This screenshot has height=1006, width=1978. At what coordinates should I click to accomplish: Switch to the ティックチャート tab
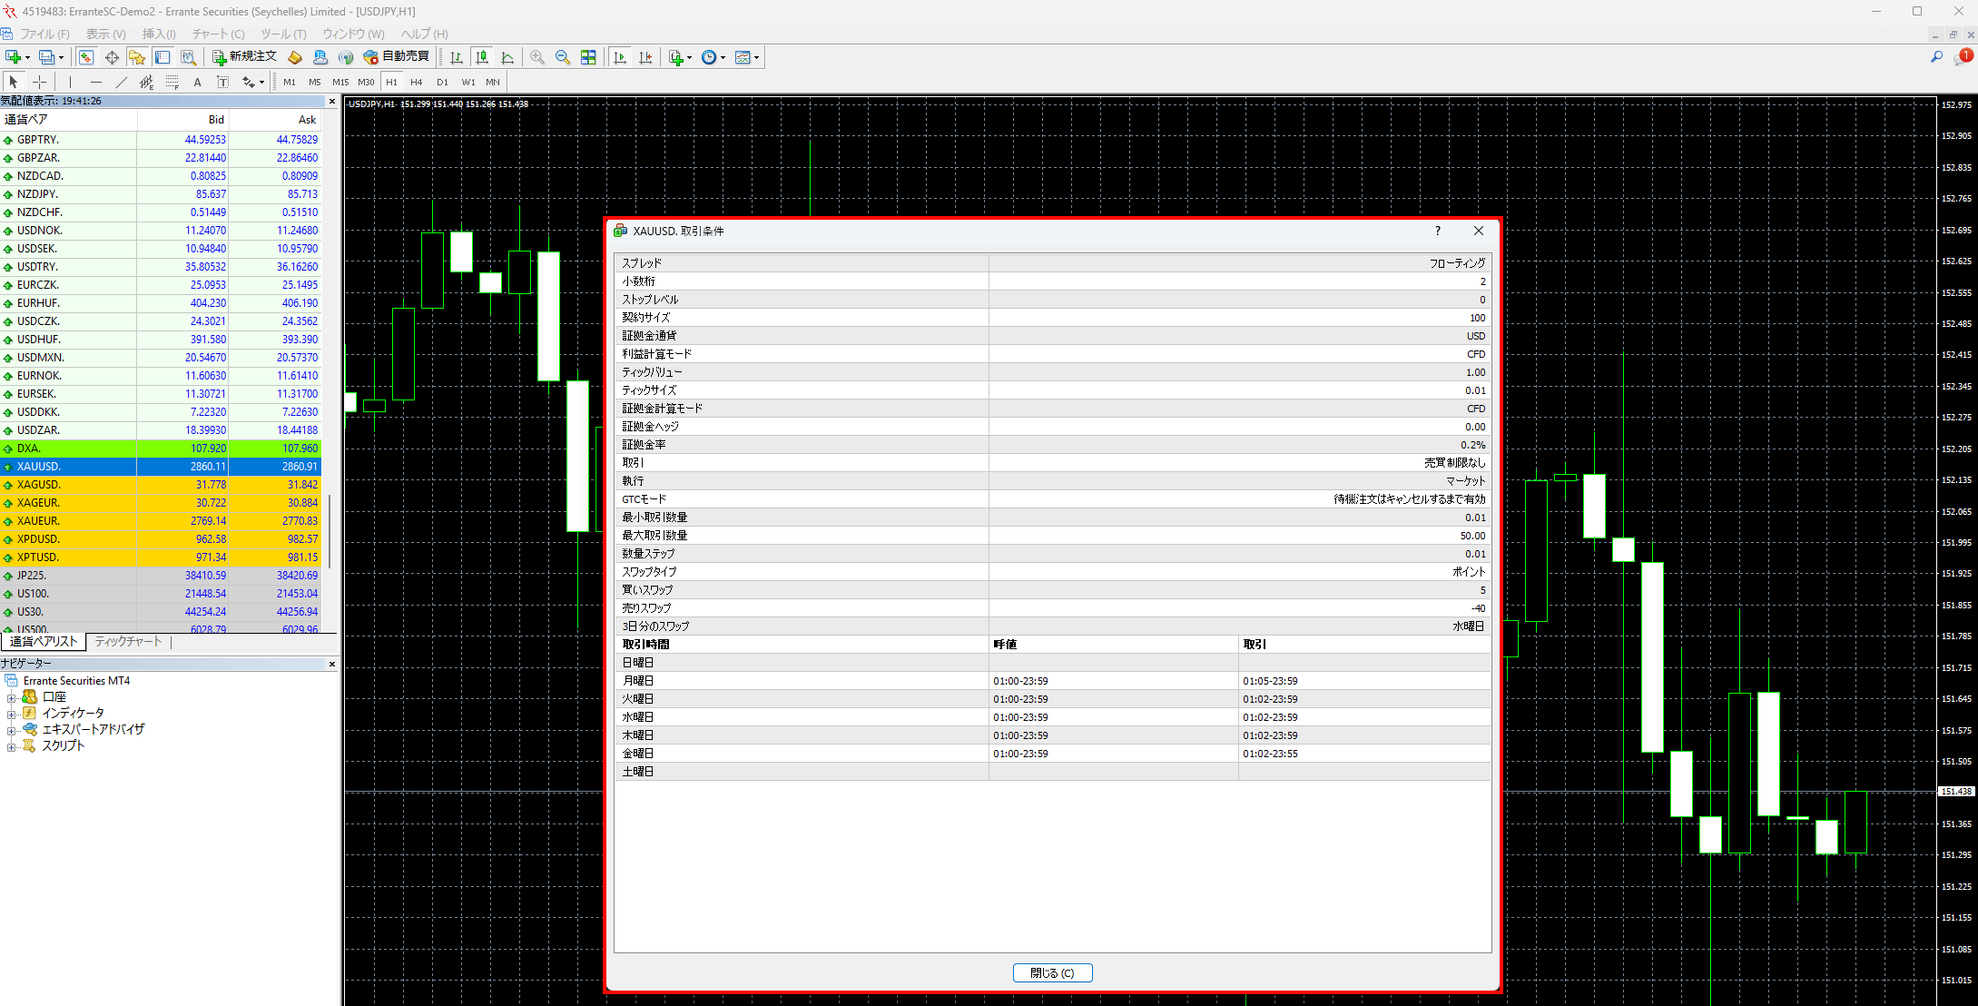[x=128, y=641]
